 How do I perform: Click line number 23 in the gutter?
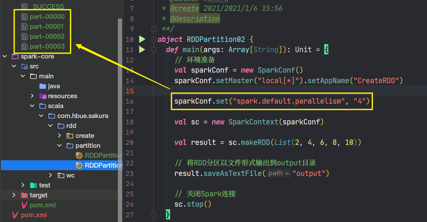[x=129, y=174]
